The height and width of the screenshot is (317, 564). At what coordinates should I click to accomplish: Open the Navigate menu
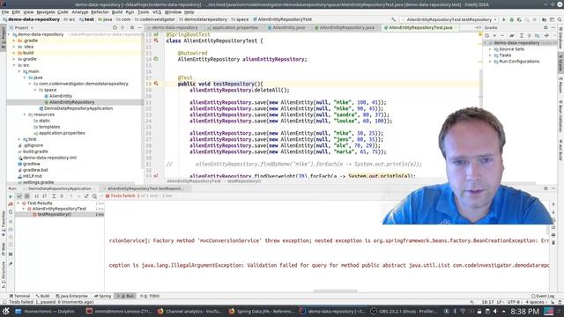pyautogui.click(x=46, y=11)
